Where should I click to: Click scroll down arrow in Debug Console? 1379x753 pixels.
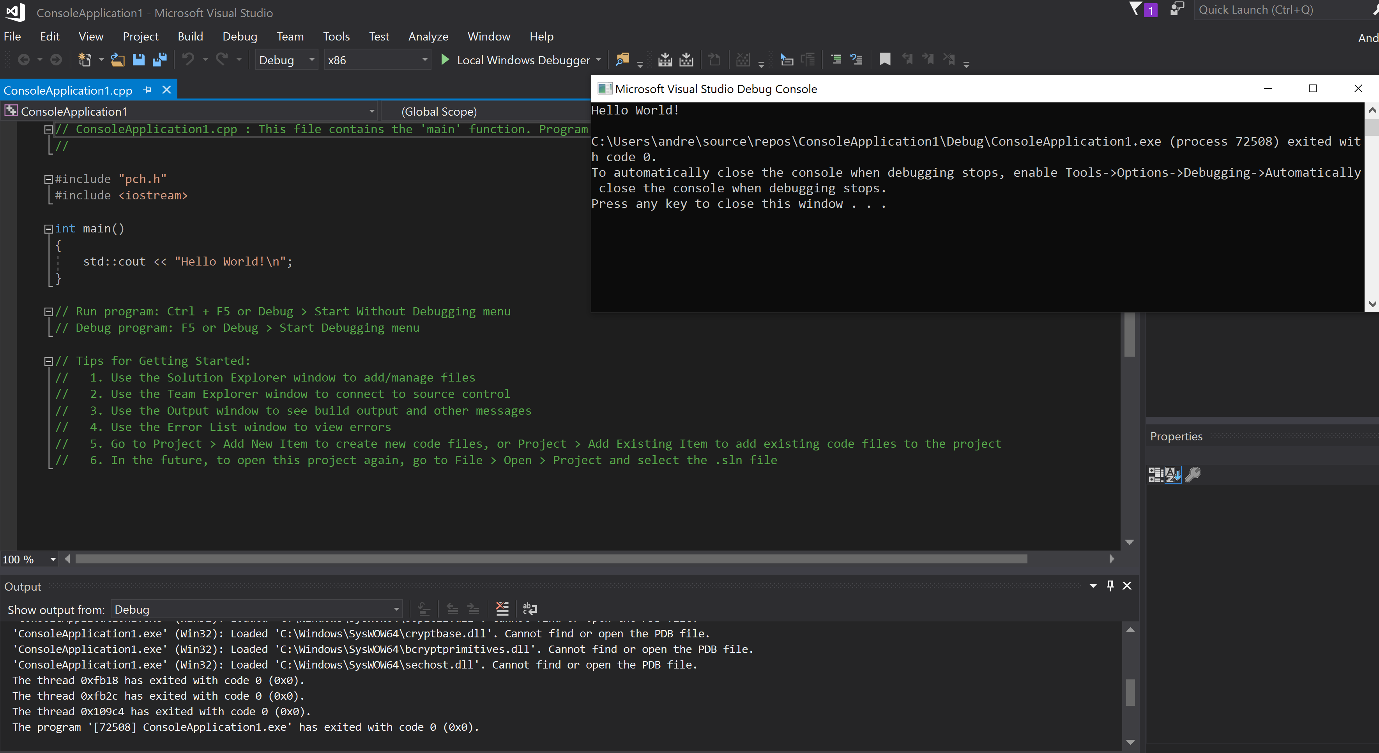(1372, 304)
